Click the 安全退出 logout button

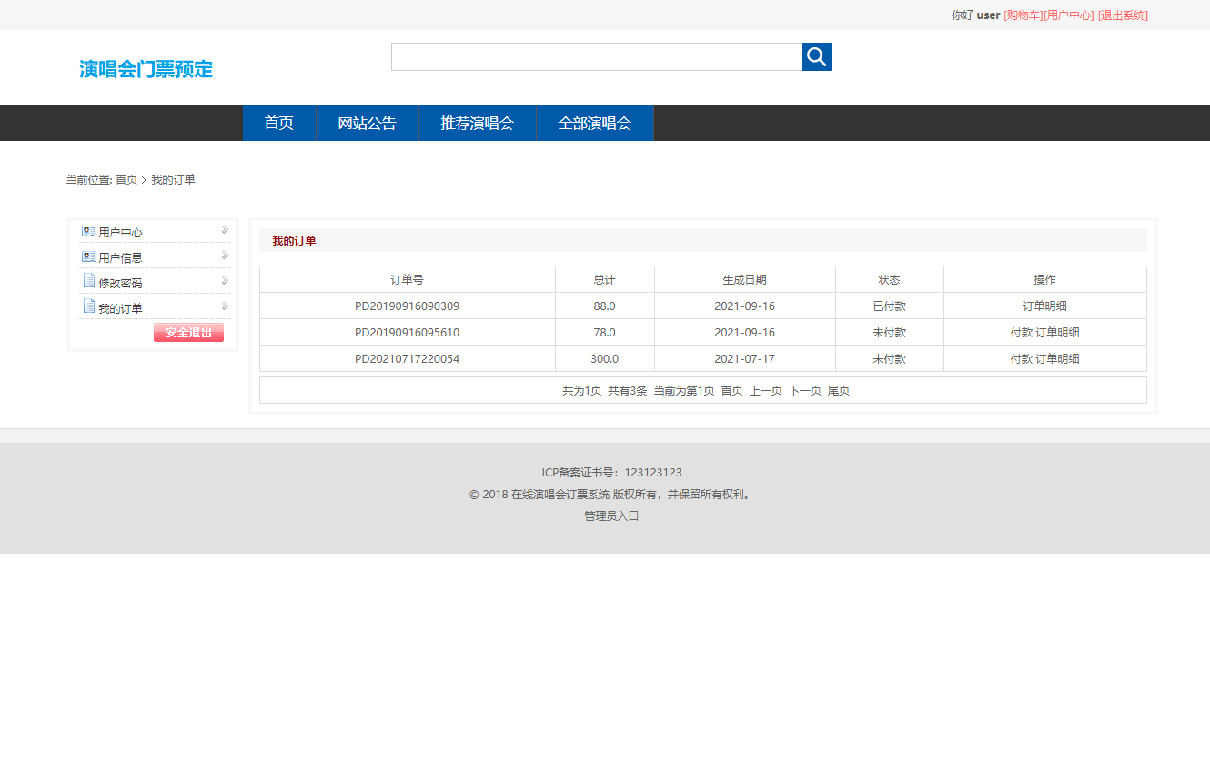[188, 332]
